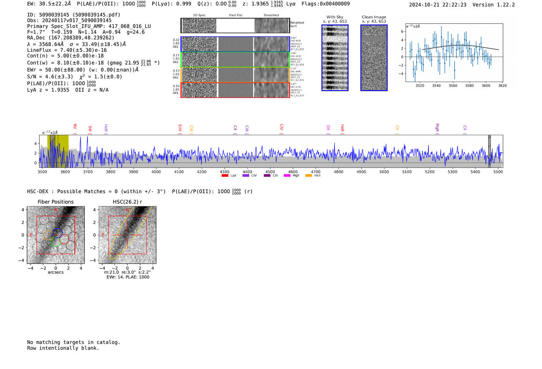Open the Fiber Positions image

point(56,235)
